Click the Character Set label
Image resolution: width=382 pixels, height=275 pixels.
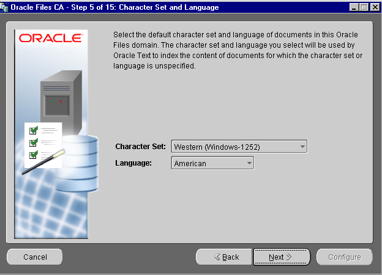pos(141,147)
